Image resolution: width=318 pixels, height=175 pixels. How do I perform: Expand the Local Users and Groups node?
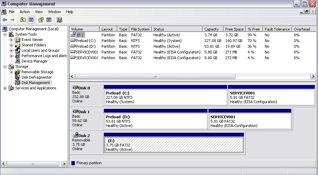click(x=11, y=50)
